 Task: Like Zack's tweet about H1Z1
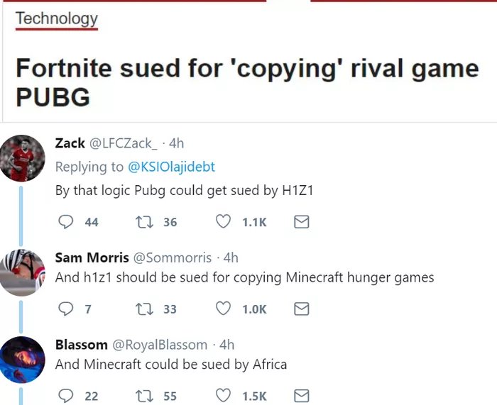[x=223, y=222]
